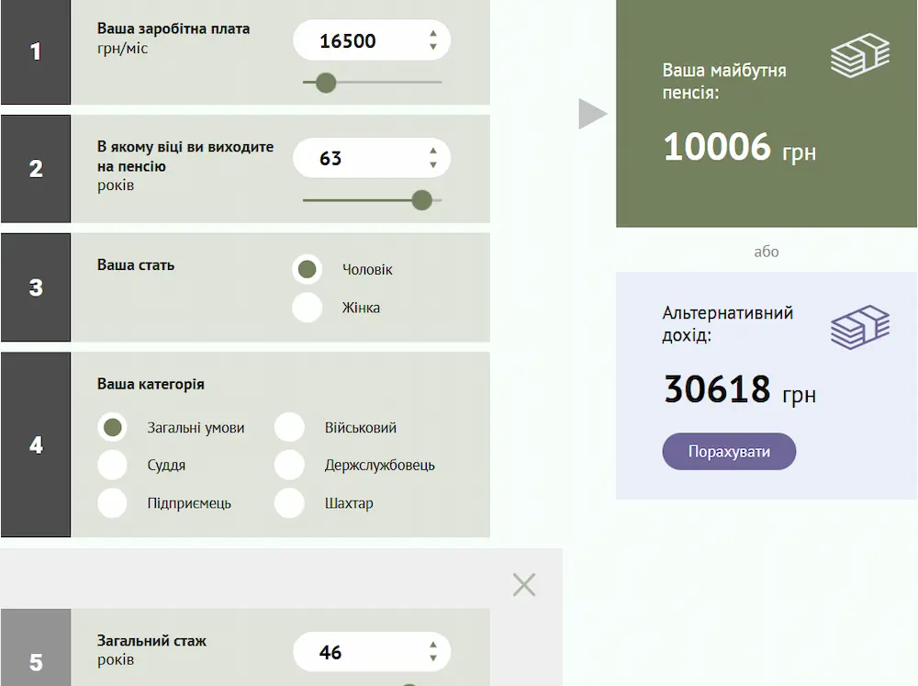
Task: Increase Загальний стаж with up arrow
Action: (433, 646)
